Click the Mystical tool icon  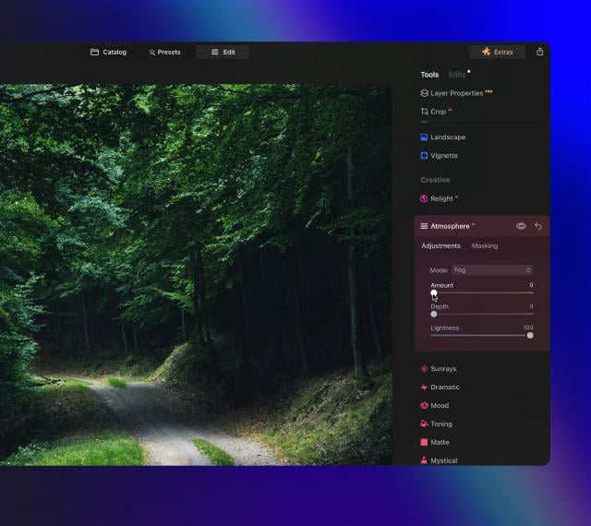click(424, 460)
